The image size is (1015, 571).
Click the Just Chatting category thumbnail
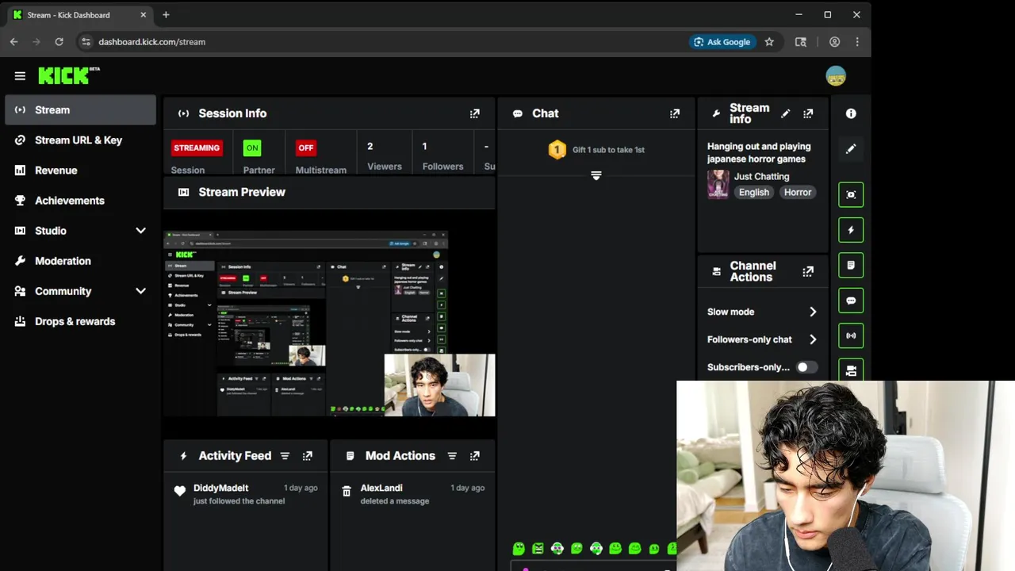[718, 185]
